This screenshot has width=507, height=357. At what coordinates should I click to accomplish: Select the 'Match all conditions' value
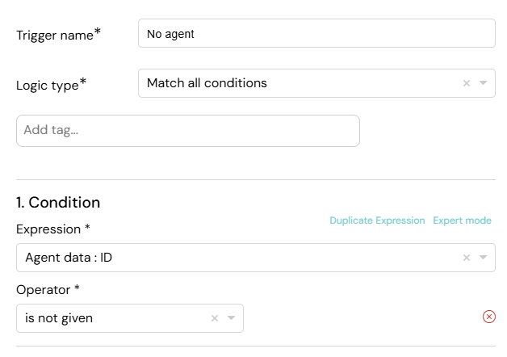pyautogui.click(x=207, y=83)
